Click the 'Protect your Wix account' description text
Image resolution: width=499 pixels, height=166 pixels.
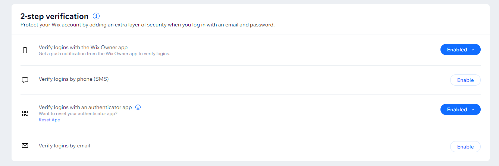tap(147, 25)
